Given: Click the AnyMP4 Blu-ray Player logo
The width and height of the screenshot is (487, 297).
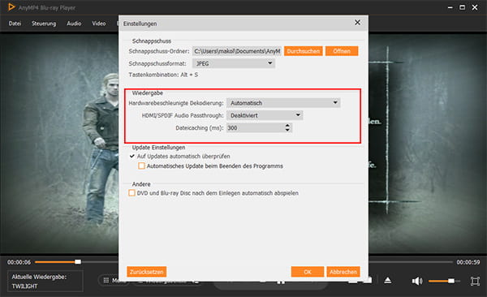Looking at the screenshot, I should coord(11,7).
